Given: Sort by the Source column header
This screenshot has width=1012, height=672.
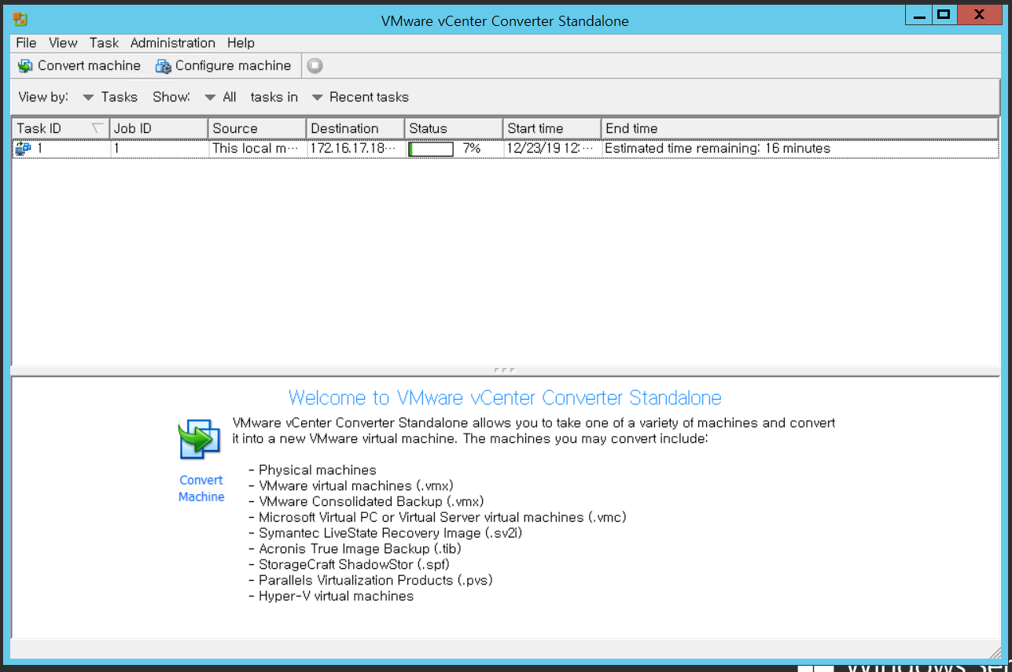Looking at the screenshot, I should [257, 128].
